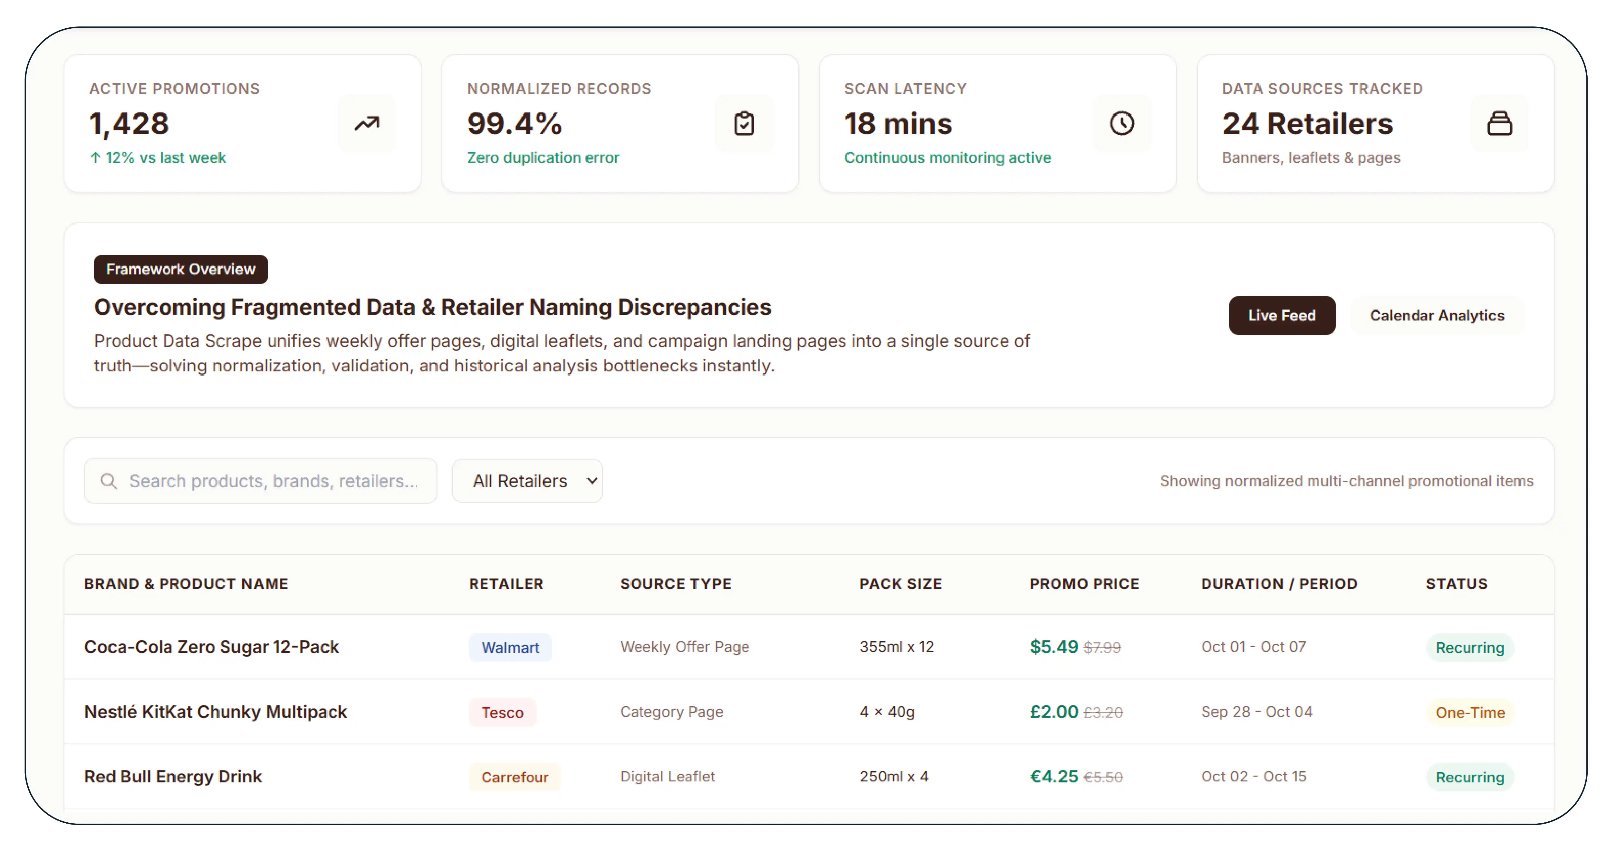Sort by the Pack Size column header
Image resolution: width=1616 pixels, height=851 pixels.
pos(900,584)
